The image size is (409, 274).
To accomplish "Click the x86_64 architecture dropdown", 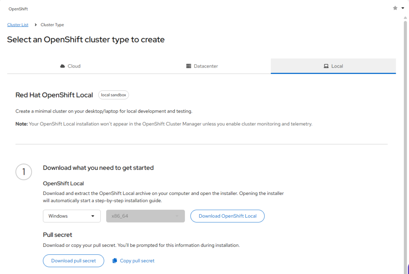I will click(145, 216).
